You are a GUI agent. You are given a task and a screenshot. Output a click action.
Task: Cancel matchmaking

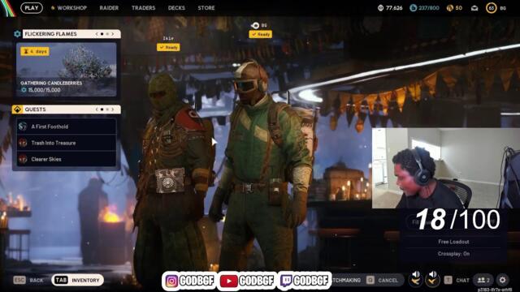tap(383, 280)
